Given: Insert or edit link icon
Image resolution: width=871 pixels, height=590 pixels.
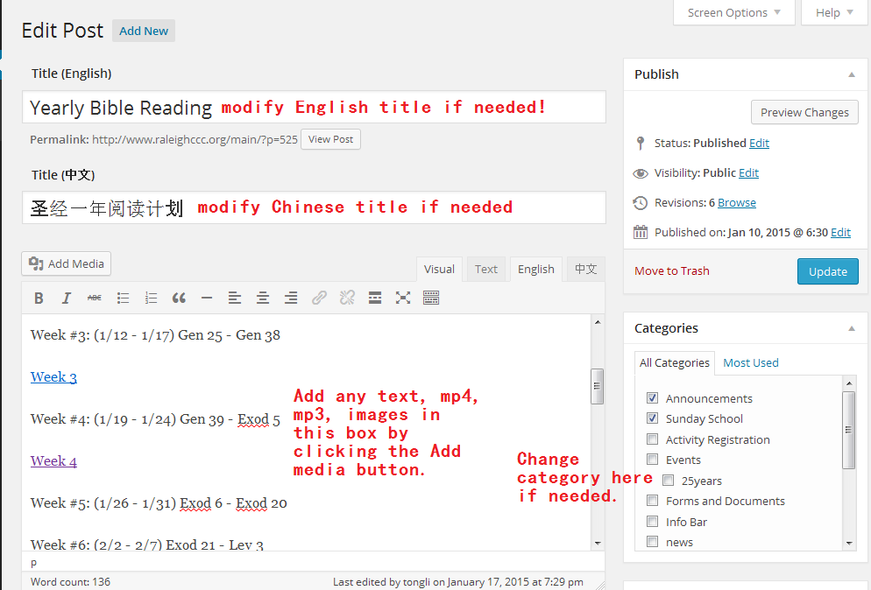Looking at the screenshot, I should coord(319,298).
